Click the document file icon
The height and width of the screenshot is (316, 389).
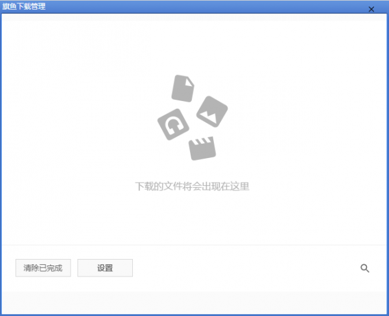183,88
